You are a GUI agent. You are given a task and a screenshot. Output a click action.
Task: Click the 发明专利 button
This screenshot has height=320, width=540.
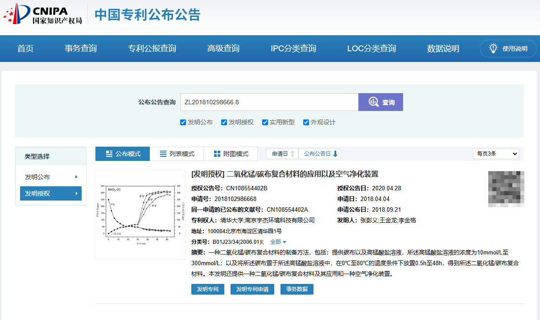pyautogui.click(x=207, y=289)
